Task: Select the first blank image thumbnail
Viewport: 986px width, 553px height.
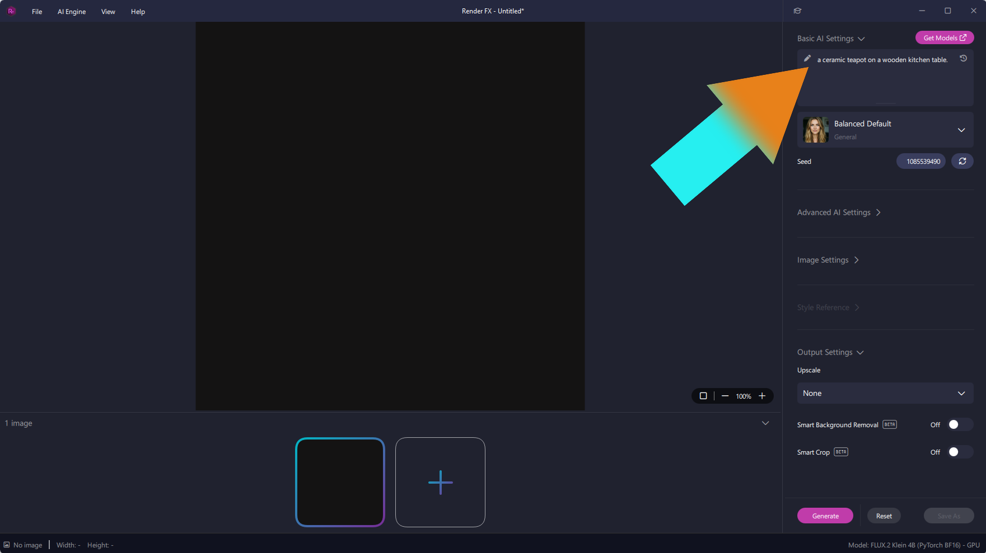Action: [x=340, y=482]
